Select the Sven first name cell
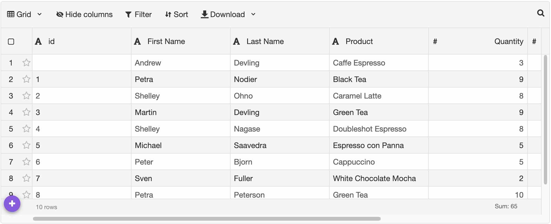This screenshot has width=551, height=224. tap(181, 178)
